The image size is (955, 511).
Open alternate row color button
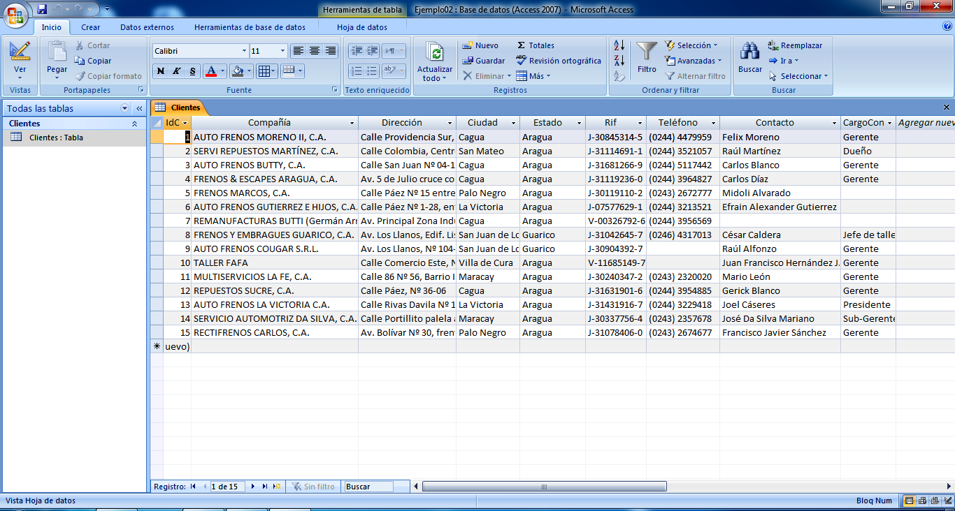tap(292, 71)
